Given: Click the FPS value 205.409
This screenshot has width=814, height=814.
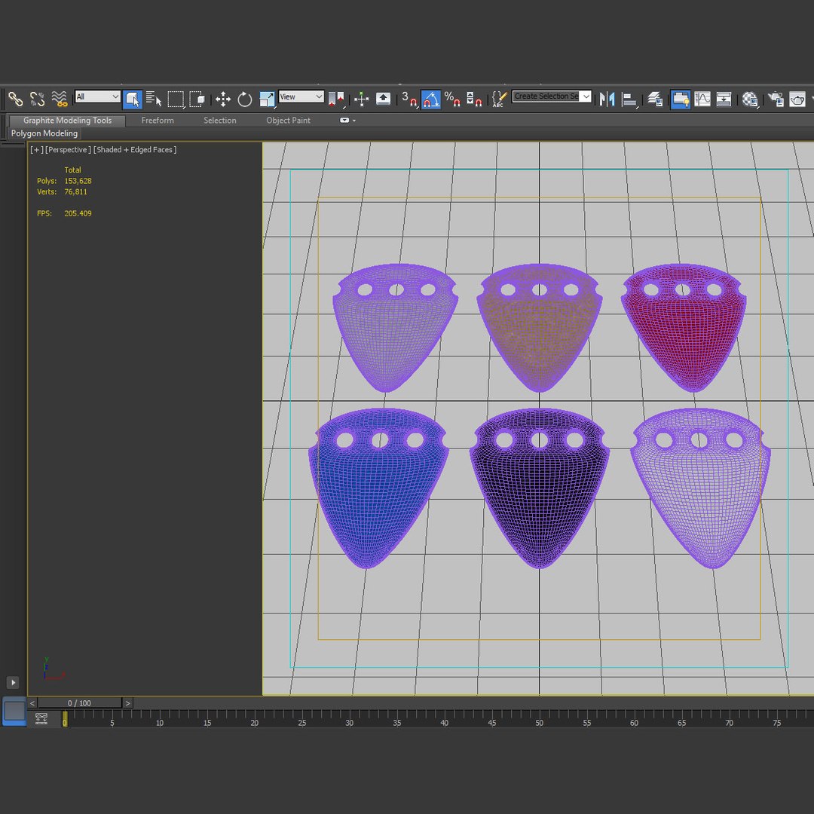Looking at the screenshot, I should [78, 213].
